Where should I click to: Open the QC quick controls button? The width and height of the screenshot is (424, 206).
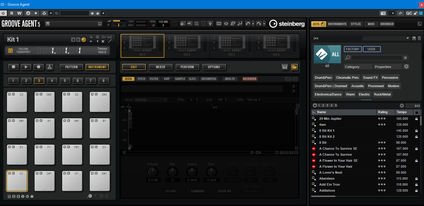click(409, 13)
